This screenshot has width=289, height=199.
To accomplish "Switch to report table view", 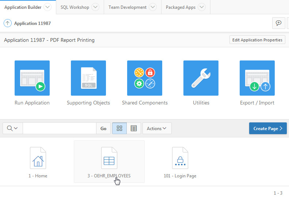I will click(x=134, y=128).
